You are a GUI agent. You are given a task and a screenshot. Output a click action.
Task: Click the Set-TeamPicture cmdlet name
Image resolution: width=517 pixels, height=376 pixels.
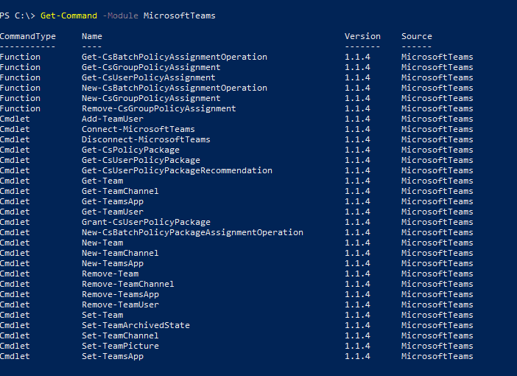(x=120, y=346)
